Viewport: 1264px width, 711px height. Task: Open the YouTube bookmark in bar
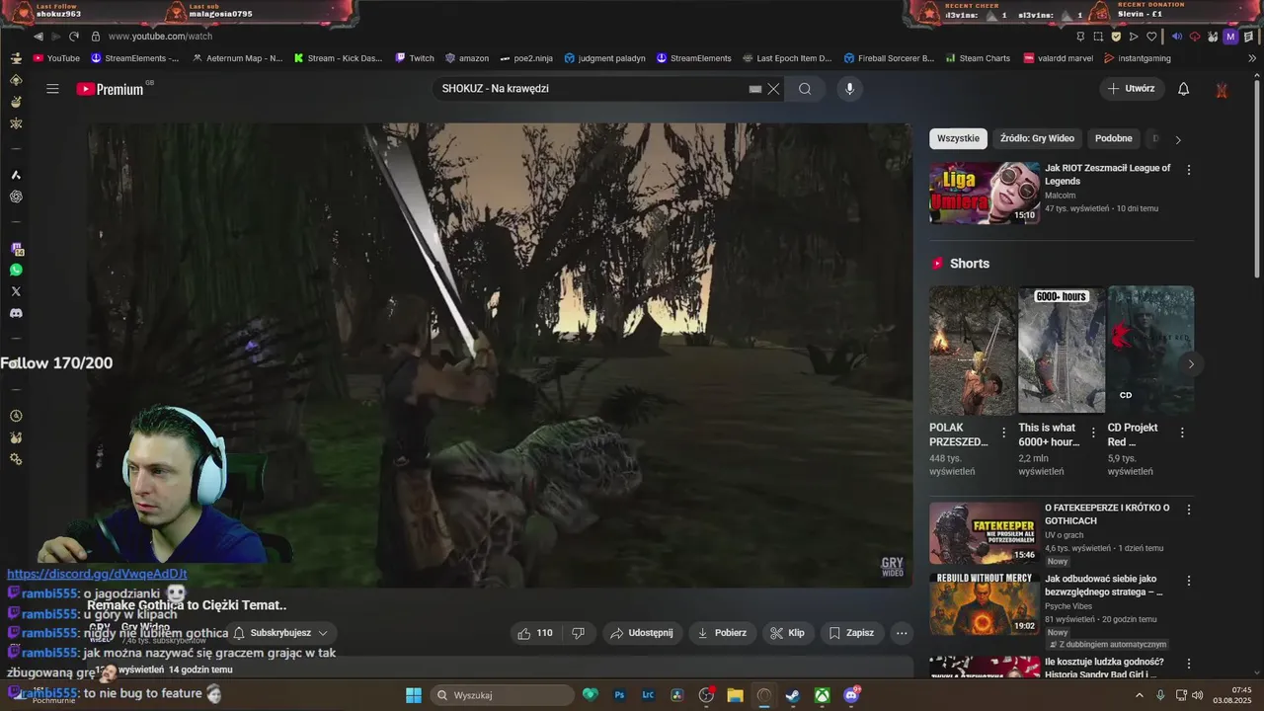56,58
